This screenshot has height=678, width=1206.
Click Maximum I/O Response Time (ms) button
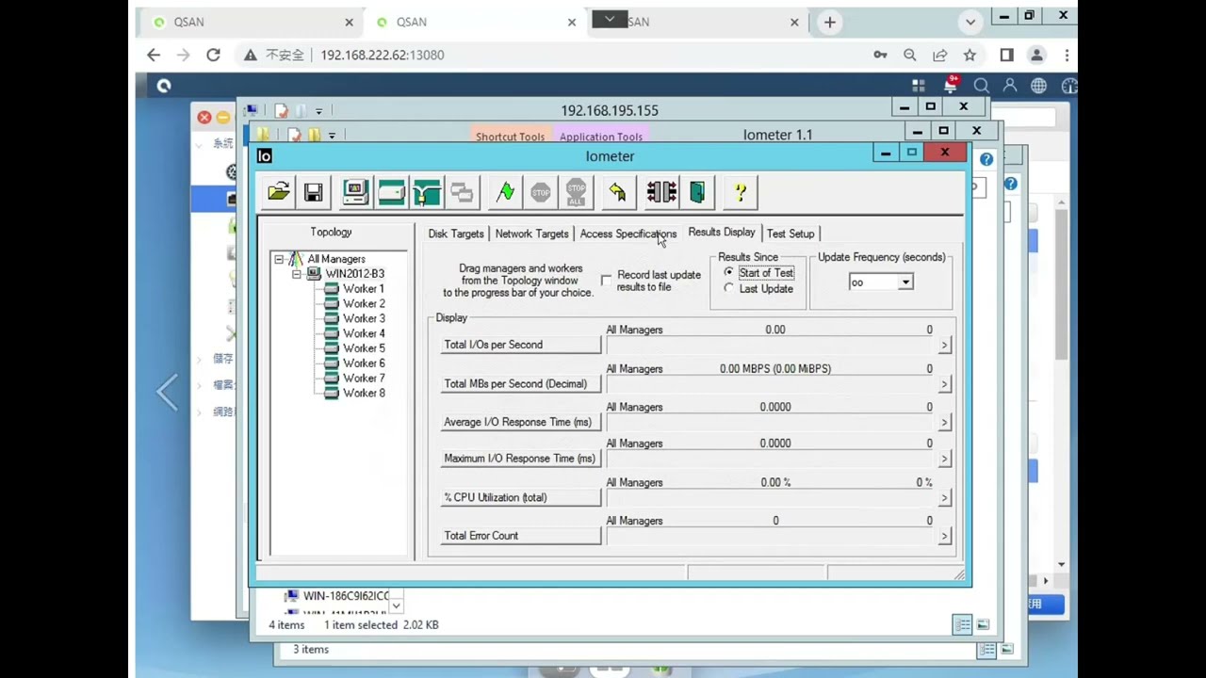point(520,459)
